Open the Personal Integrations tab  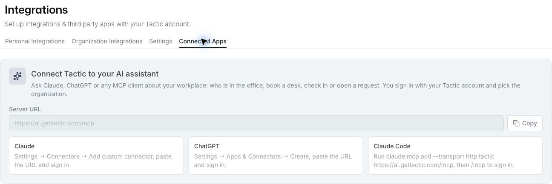click(x=34, y=41)
